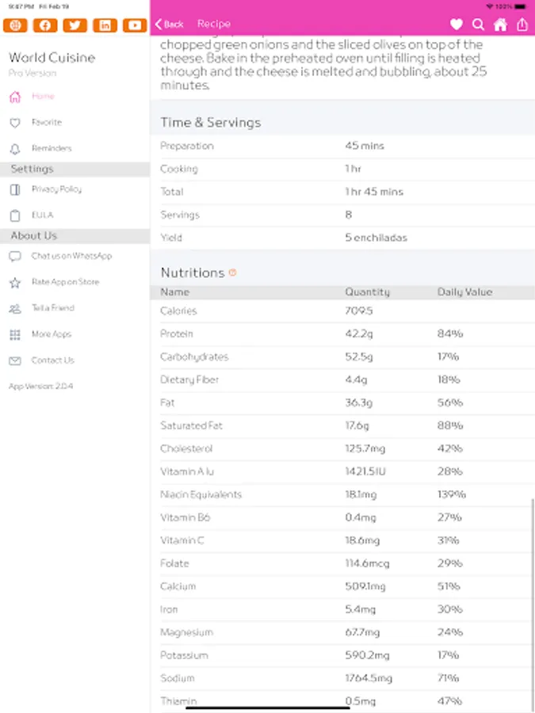
Task: Tap the home icon in header
Action: click(500, 25)
